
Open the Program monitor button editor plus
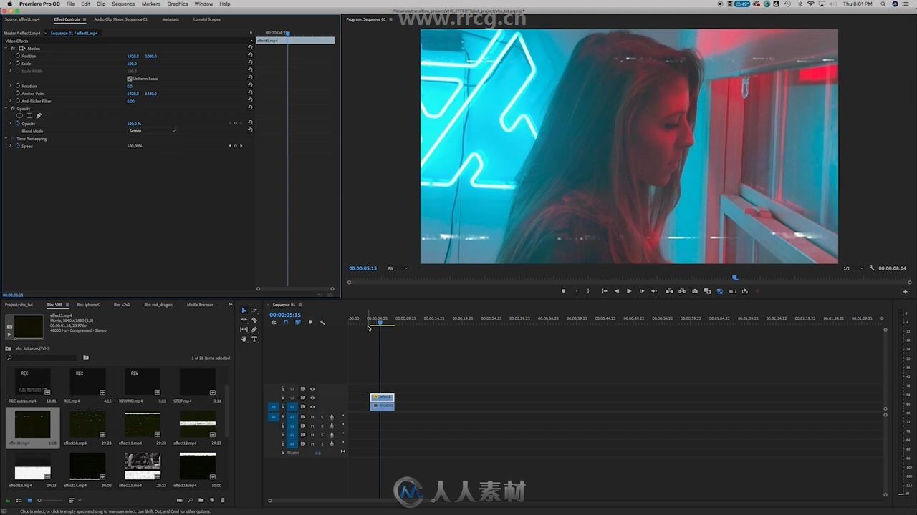[x=905, y=291]
